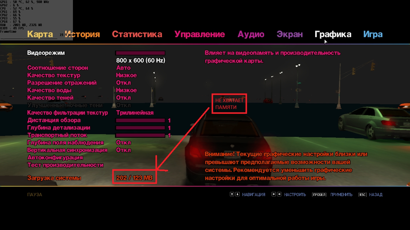Click the 202 / 123 MB memory value
The width and height of the screenshot is (410, 230).
[134, 178]
